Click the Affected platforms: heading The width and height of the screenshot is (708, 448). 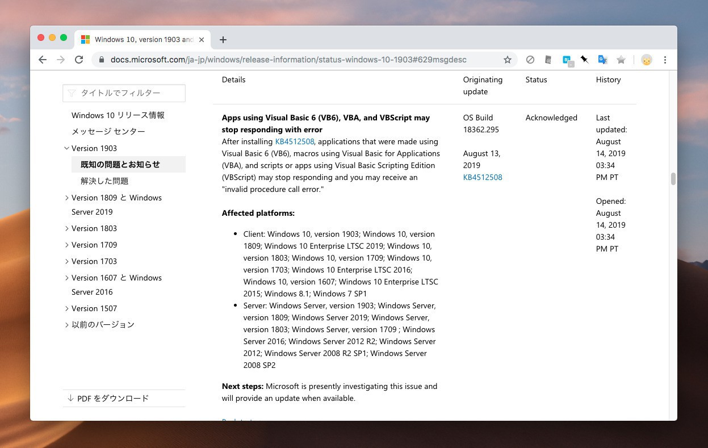pos(258,213)
